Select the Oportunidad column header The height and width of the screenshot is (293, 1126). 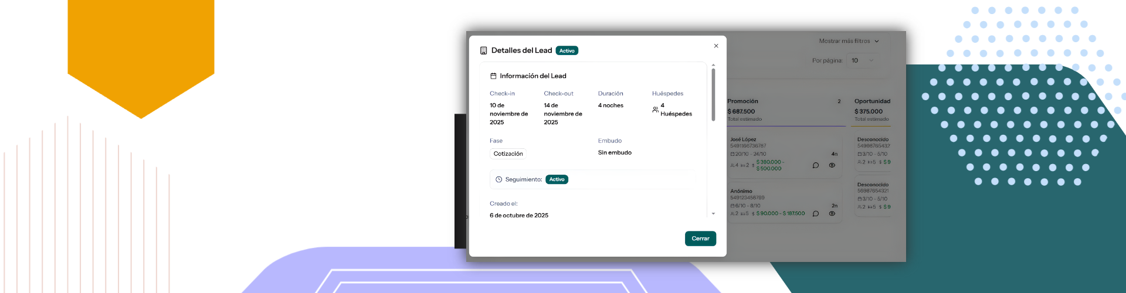coord(872,101)
